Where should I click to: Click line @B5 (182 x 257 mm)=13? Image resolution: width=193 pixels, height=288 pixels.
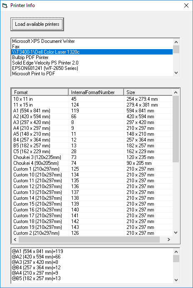pyautogui.click(x=36, y=278)
